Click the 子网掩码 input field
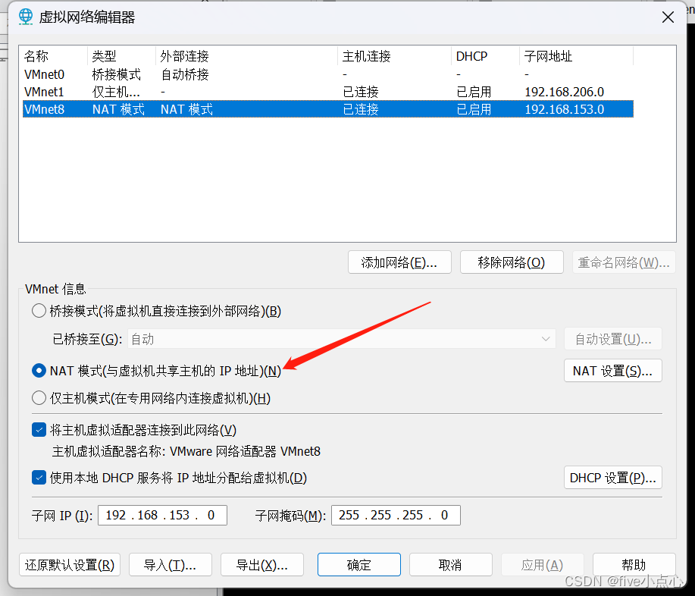 (x=396, y=516)
